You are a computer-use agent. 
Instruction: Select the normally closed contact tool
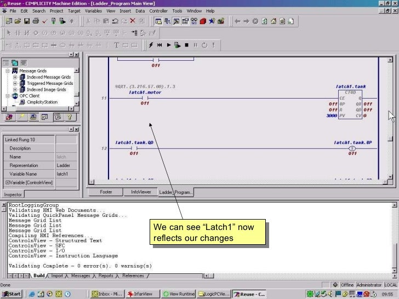27,33
